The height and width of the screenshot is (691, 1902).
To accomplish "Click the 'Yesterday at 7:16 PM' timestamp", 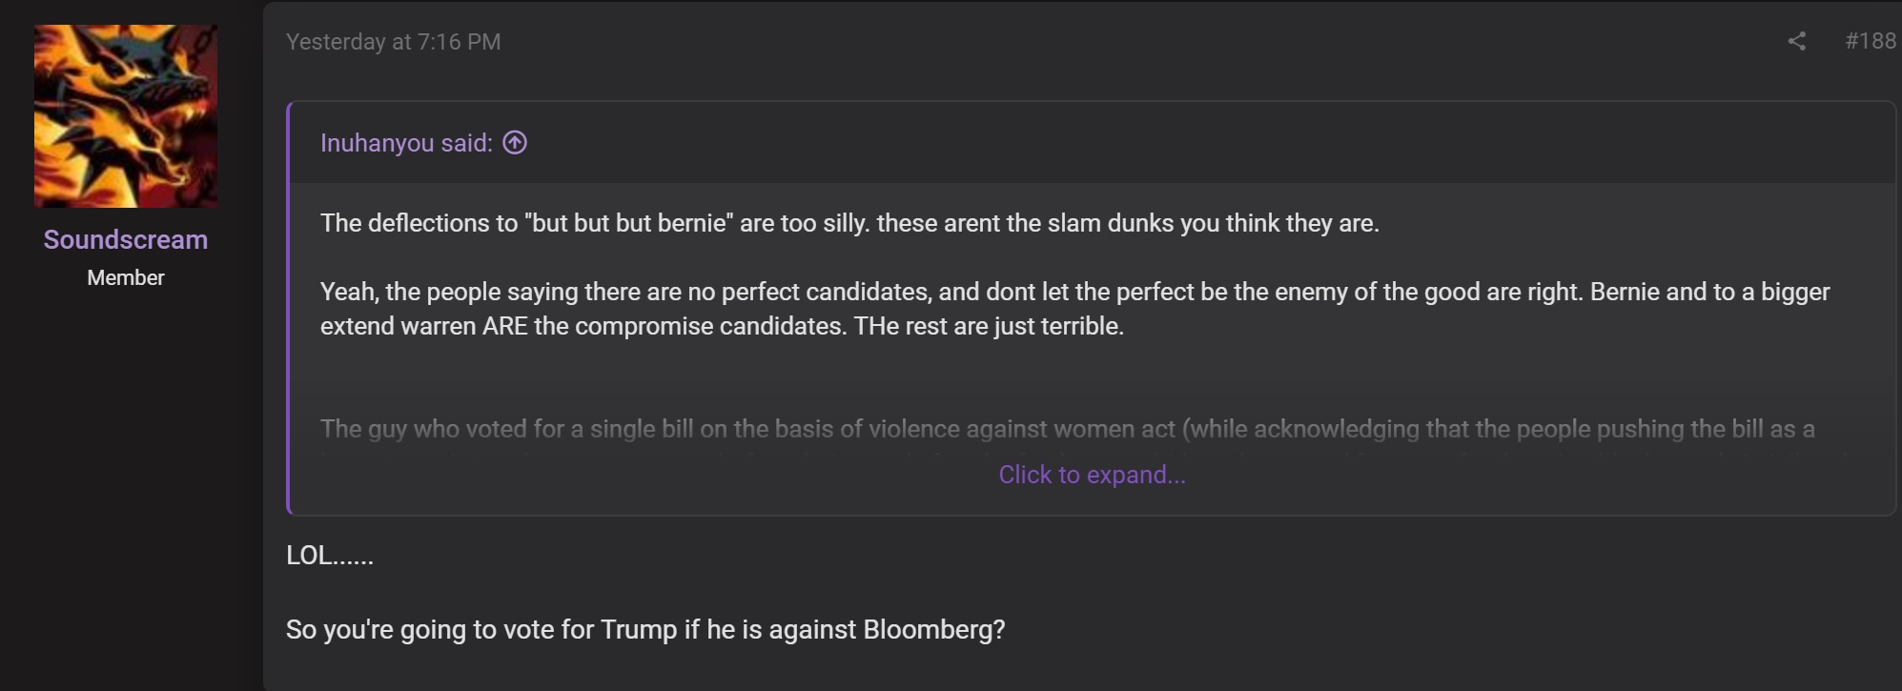I will click(393, 42).
